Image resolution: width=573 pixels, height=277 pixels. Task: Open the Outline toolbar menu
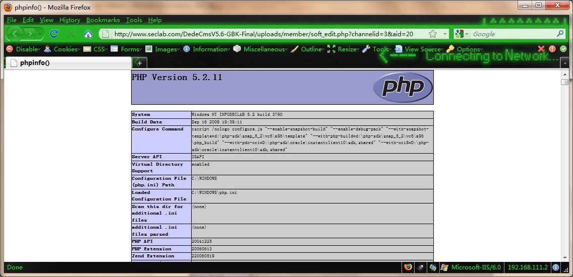tap(307, 49)
